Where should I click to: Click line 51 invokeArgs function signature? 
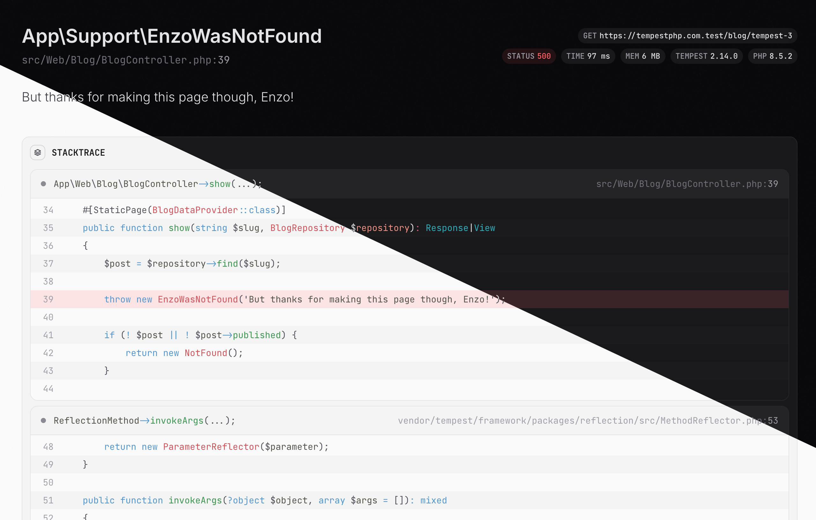pos(264,500)
